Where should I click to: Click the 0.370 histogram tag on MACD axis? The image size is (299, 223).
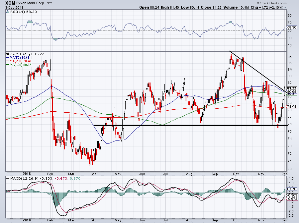tap(292, 189)
